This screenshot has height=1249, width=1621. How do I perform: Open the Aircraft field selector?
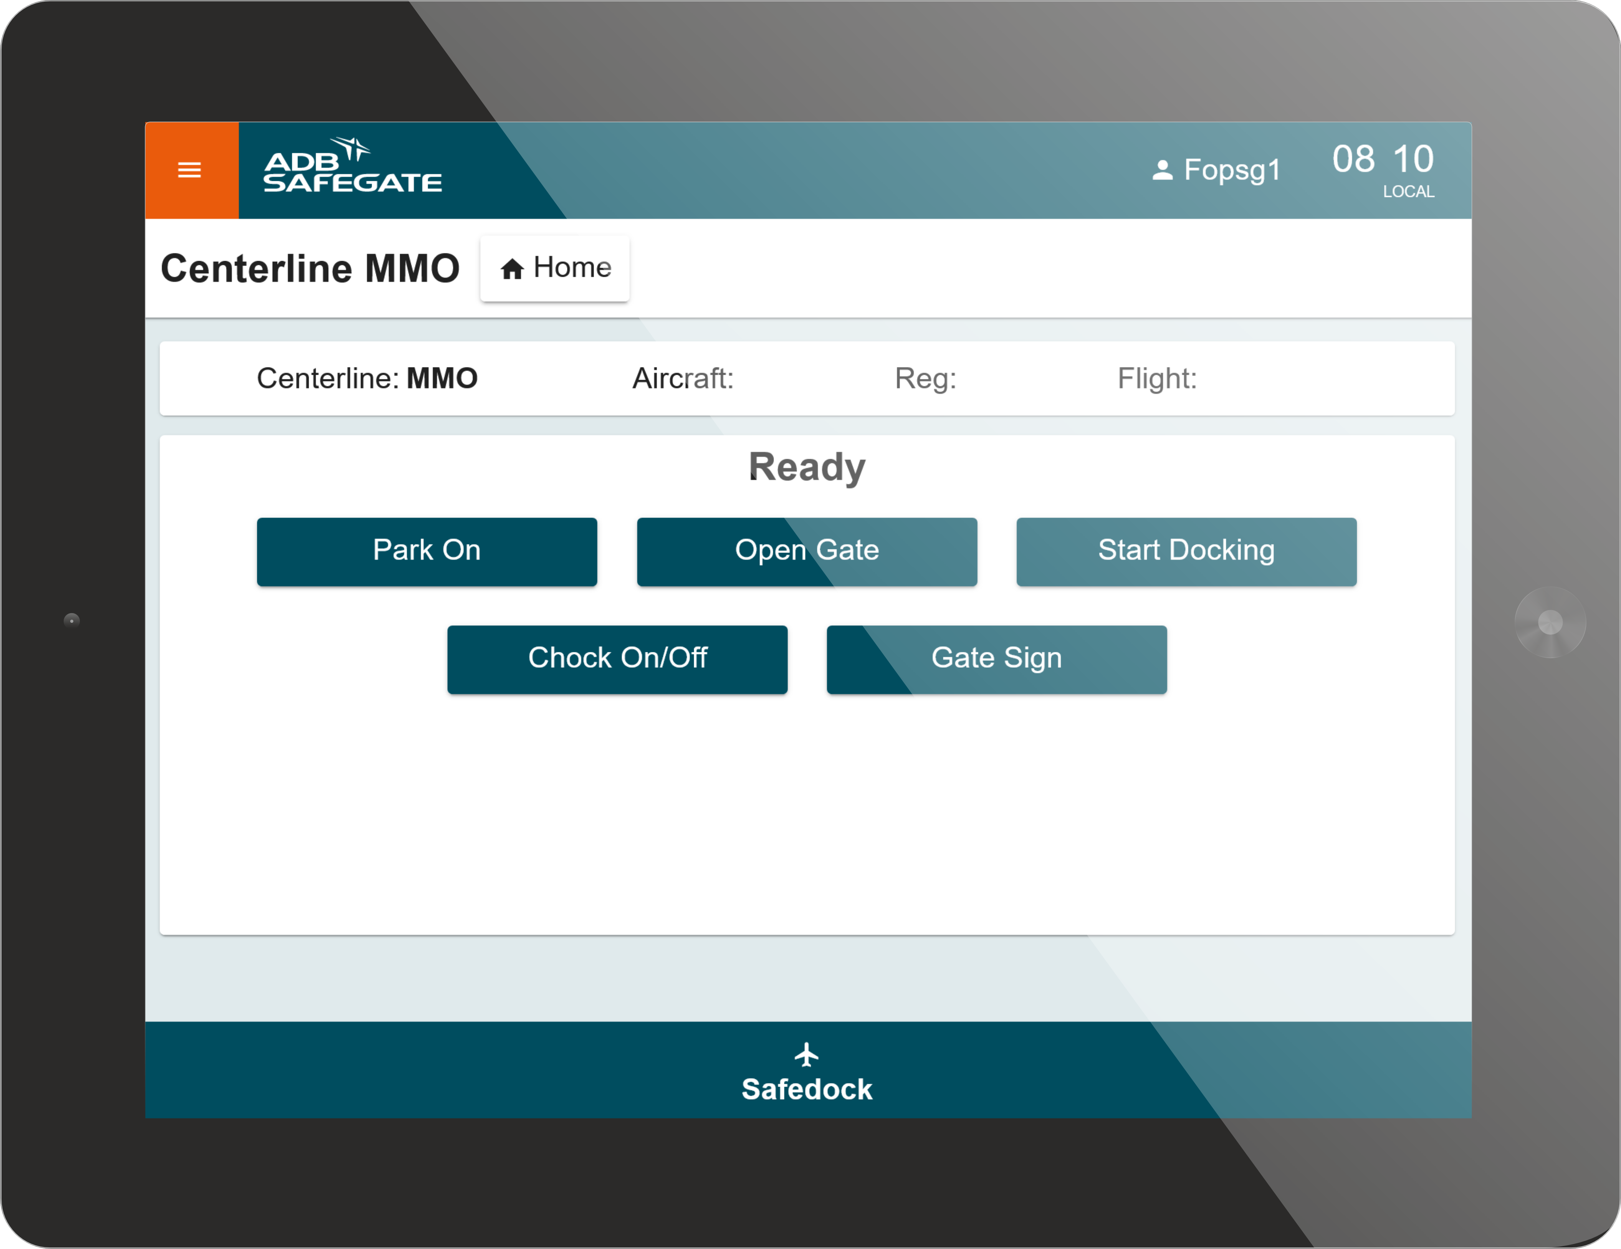682,379
